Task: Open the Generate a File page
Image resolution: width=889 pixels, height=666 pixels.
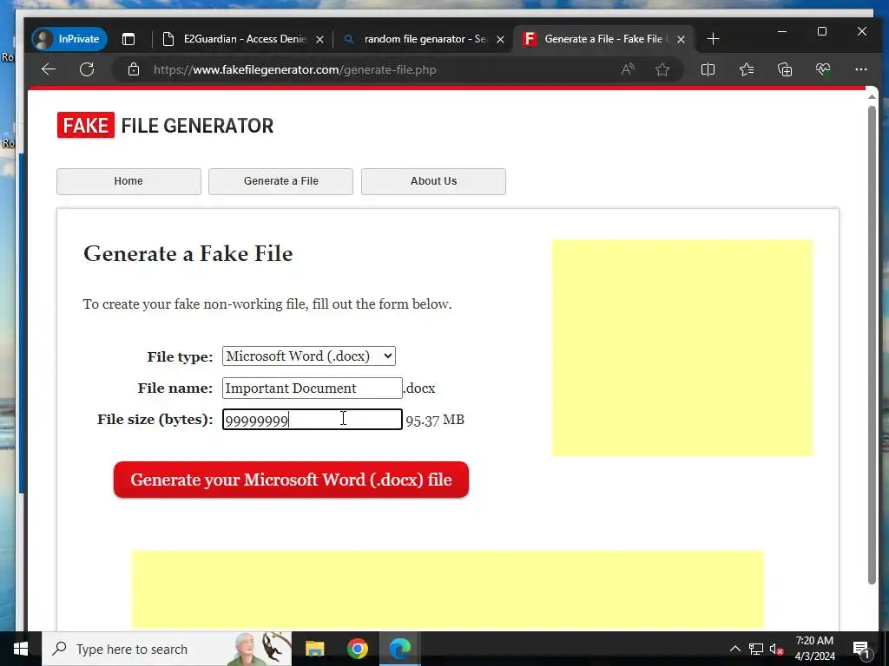Action: 280,181
